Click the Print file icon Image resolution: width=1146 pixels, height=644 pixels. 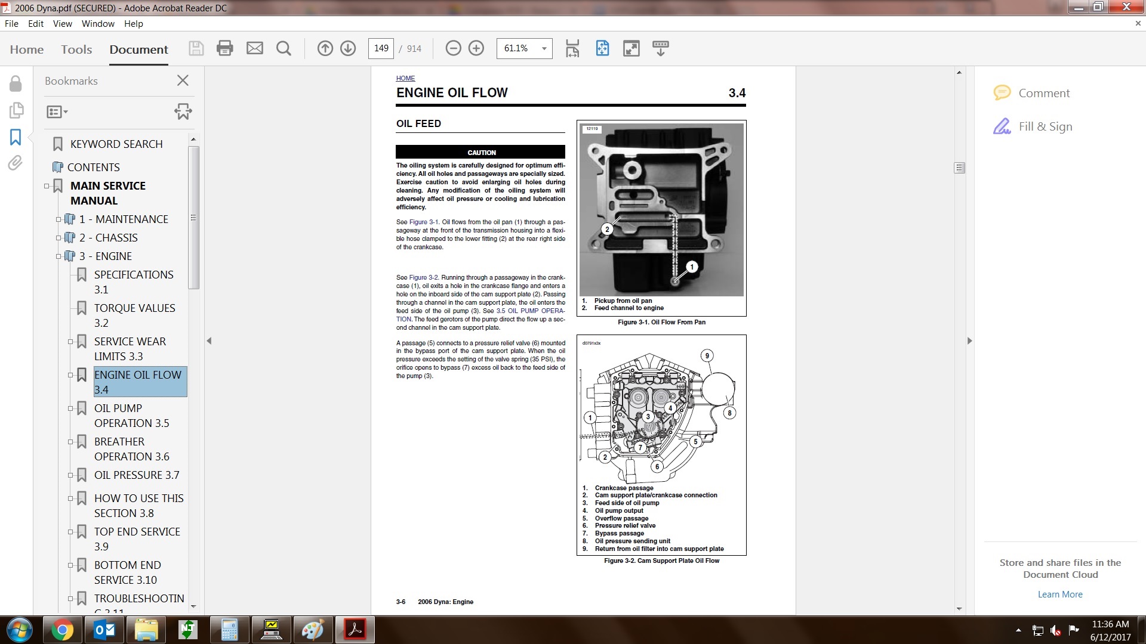[x=224, y=48]
